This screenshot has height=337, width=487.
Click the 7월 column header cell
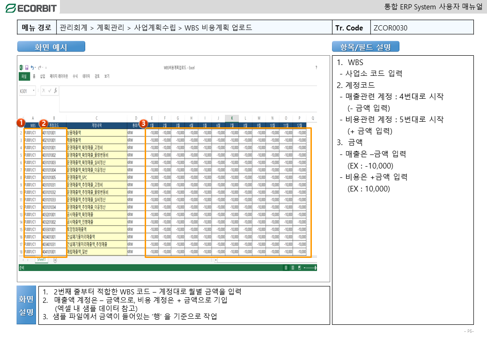coord(232,125)
